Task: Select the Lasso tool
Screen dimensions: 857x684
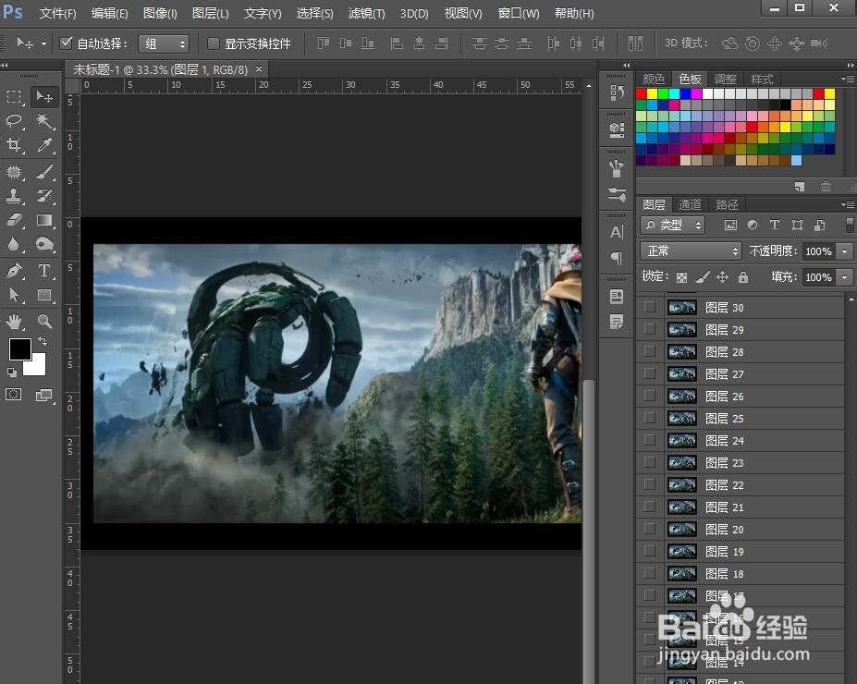Action: point(14,121)
